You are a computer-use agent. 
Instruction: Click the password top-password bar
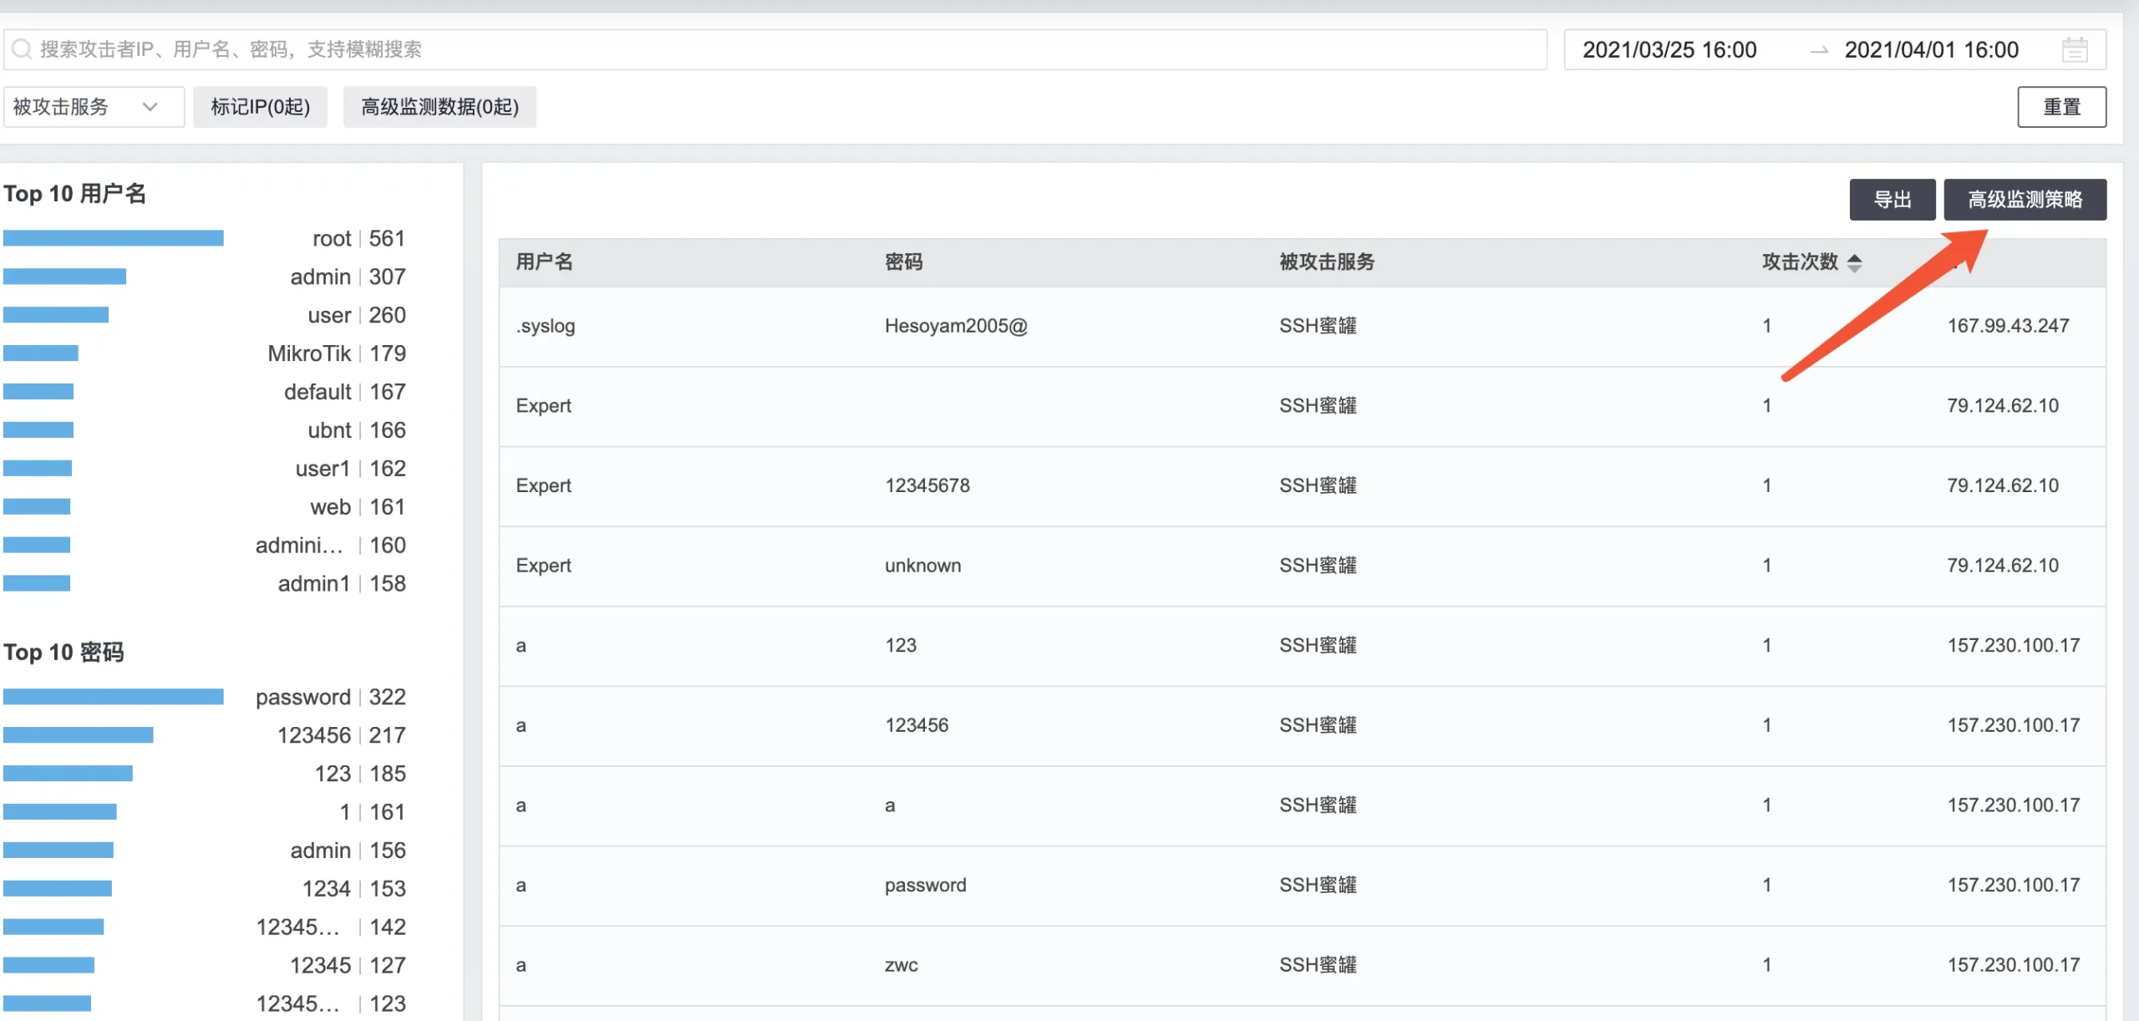[x=114, y=697]
